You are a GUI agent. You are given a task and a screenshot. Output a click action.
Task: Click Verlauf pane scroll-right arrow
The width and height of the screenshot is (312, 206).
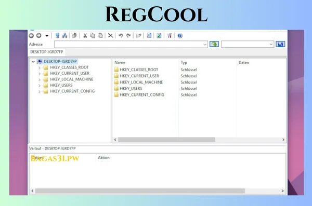click(x=283, y=191)
